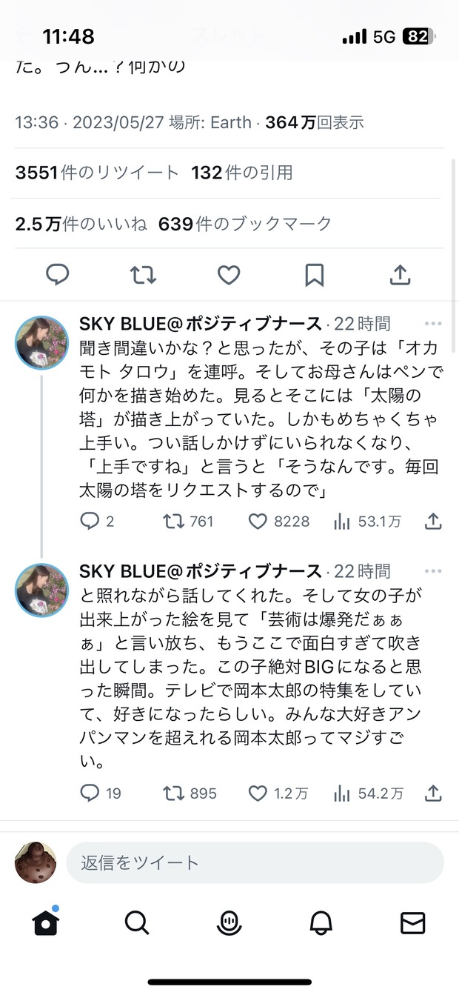Retweet the reply with 761 retweets
The width and height of the screenshot is (459, 995).
(188, 522)
